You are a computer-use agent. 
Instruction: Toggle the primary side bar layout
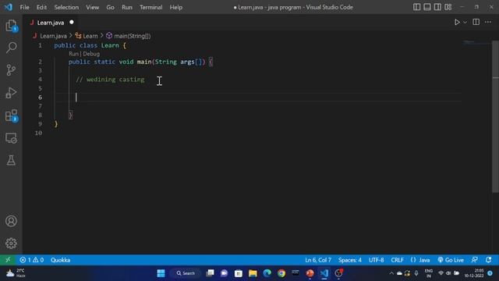416,7
